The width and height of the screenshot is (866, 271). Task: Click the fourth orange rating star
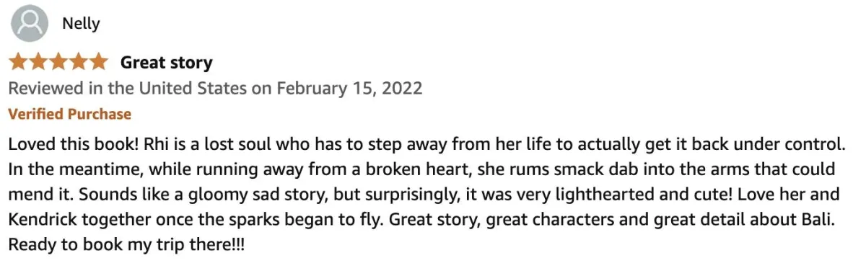tap(78, 62)
